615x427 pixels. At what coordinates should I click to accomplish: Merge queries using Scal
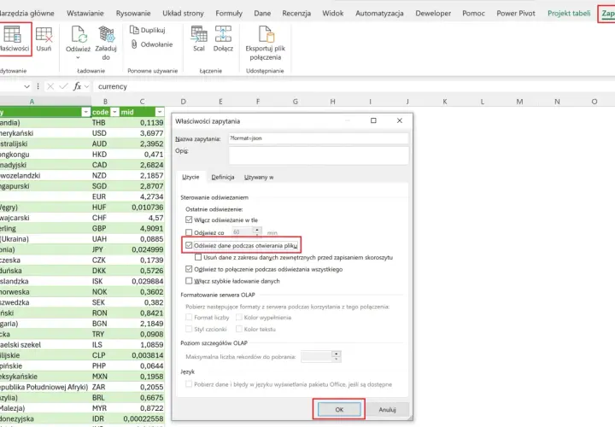(x=199, y=39)
